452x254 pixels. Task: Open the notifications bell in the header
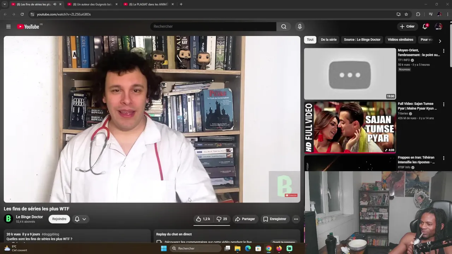click(x=425, y=26)
